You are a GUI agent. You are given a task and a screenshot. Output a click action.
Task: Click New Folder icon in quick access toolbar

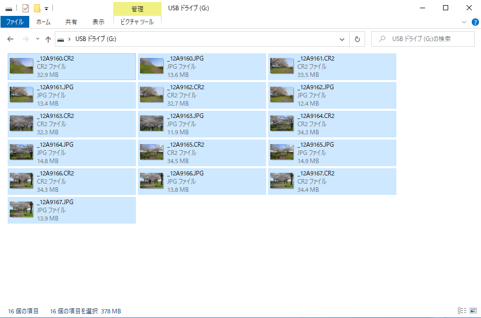pos(37,8)
